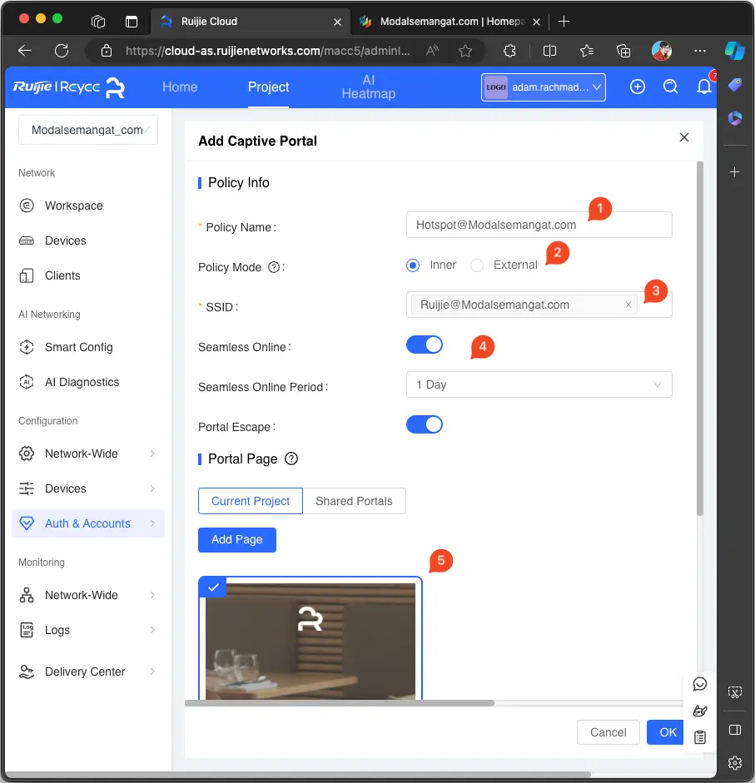The width and height of the screenshot is (755, 783).
Task: Open the favorites list icon
Action: [x=587, y=51]
